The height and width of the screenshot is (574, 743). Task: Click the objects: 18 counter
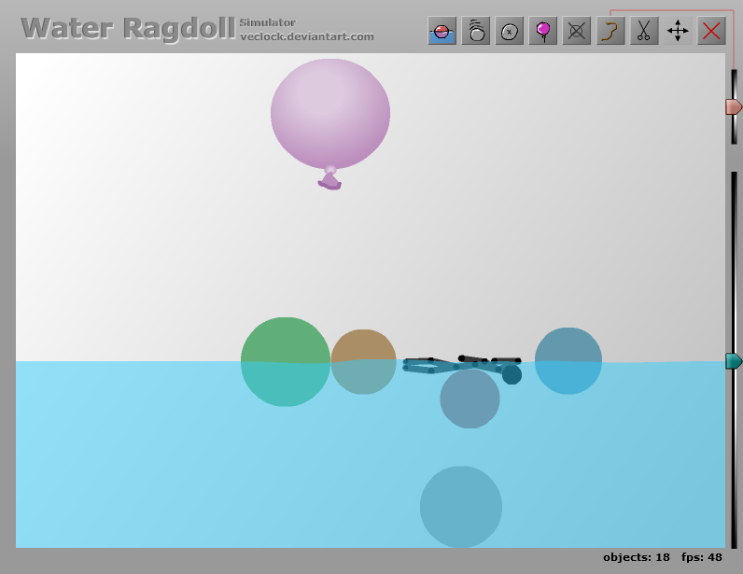pos(637,557)
